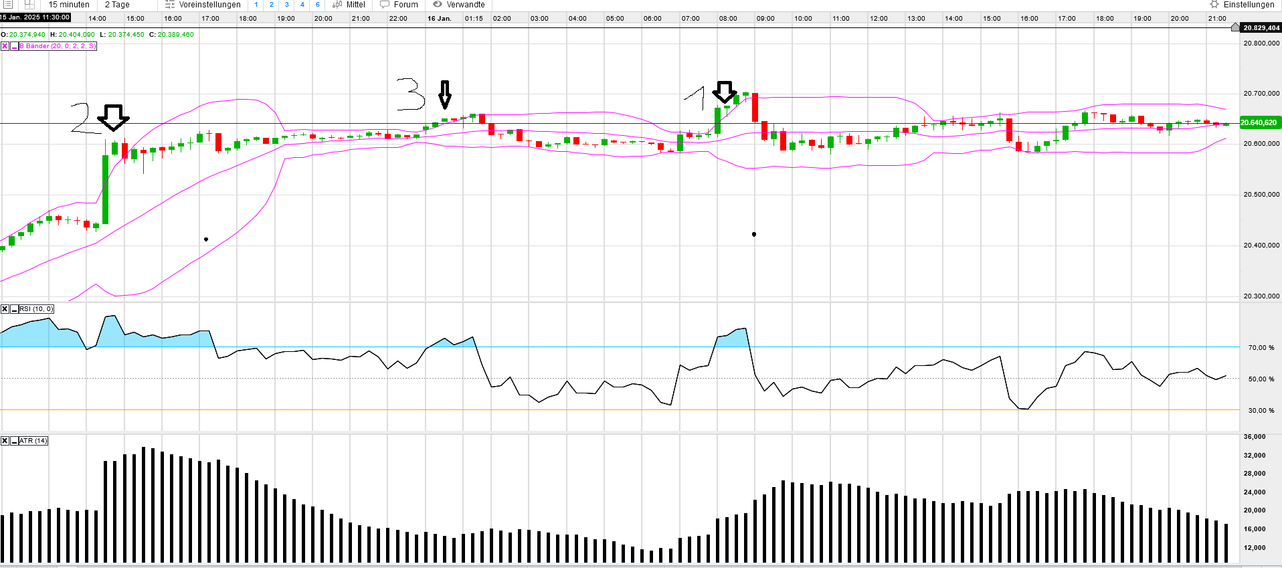Load preset number 4
This screenshot has width=1282, height=568.
pyautogui.click(x=302, y=5)
